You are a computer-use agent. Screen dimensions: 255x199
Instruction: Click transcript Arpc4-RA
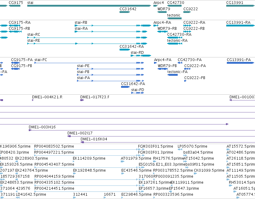click(156, 26)
